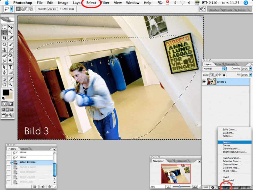This screenshot has width=253, height=190.
Task: Open the Filter menu
Action: click(105, 3)
